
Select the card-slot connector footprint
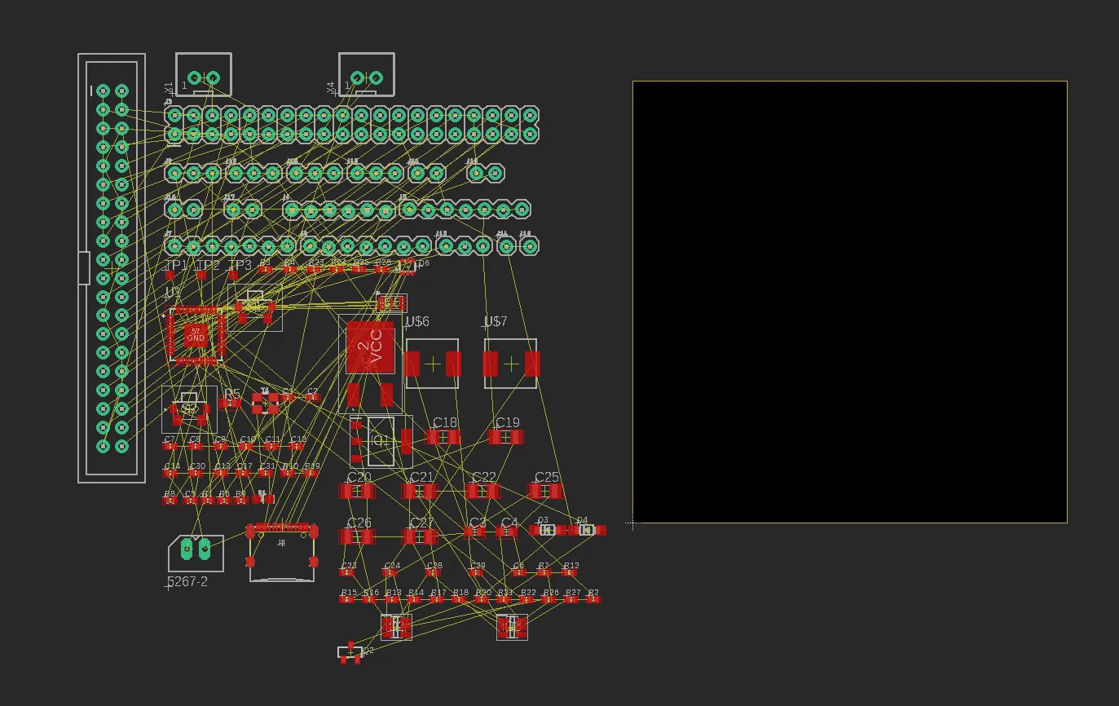(282, 552)
